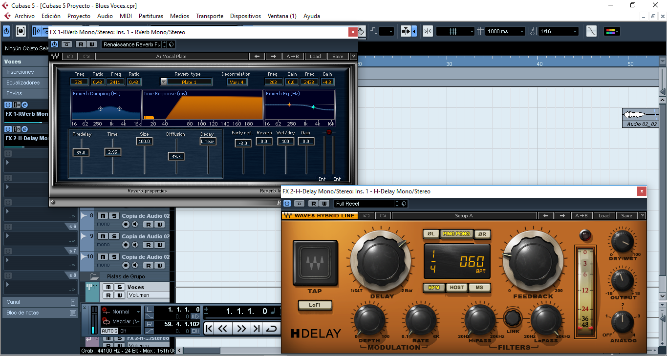
Task: Toggle bypass power button in H-Delay window
Action: pos(287,204)
